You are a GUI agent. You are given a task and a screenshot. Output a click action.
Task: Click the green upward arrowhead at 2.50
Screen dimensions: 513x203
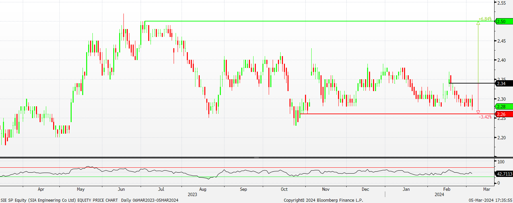478,23
